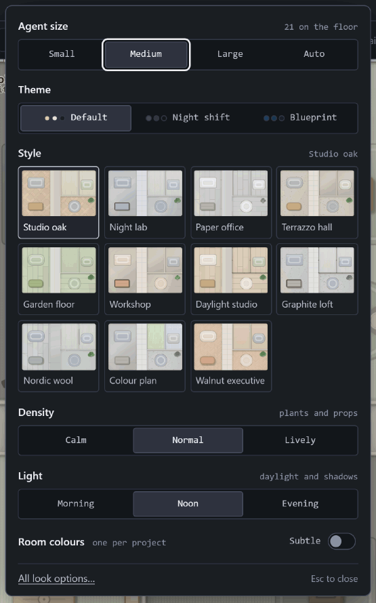Click the 'plants and props' hint text
The width and height of the screenshot is (376, 603).
(x=318, y=413)
